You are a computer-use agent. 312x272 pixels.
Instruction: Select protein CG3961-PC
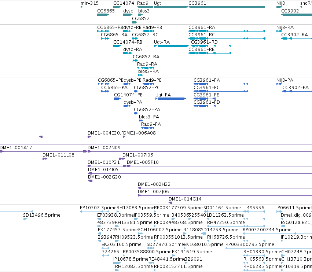click(x=206, y=88)
